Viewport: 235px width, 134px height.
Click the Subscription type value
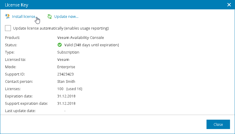click(x=68, y=52)
